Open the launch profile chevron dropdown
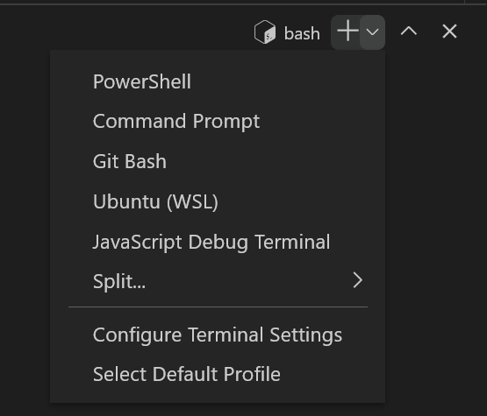 (x=372, y=32)
